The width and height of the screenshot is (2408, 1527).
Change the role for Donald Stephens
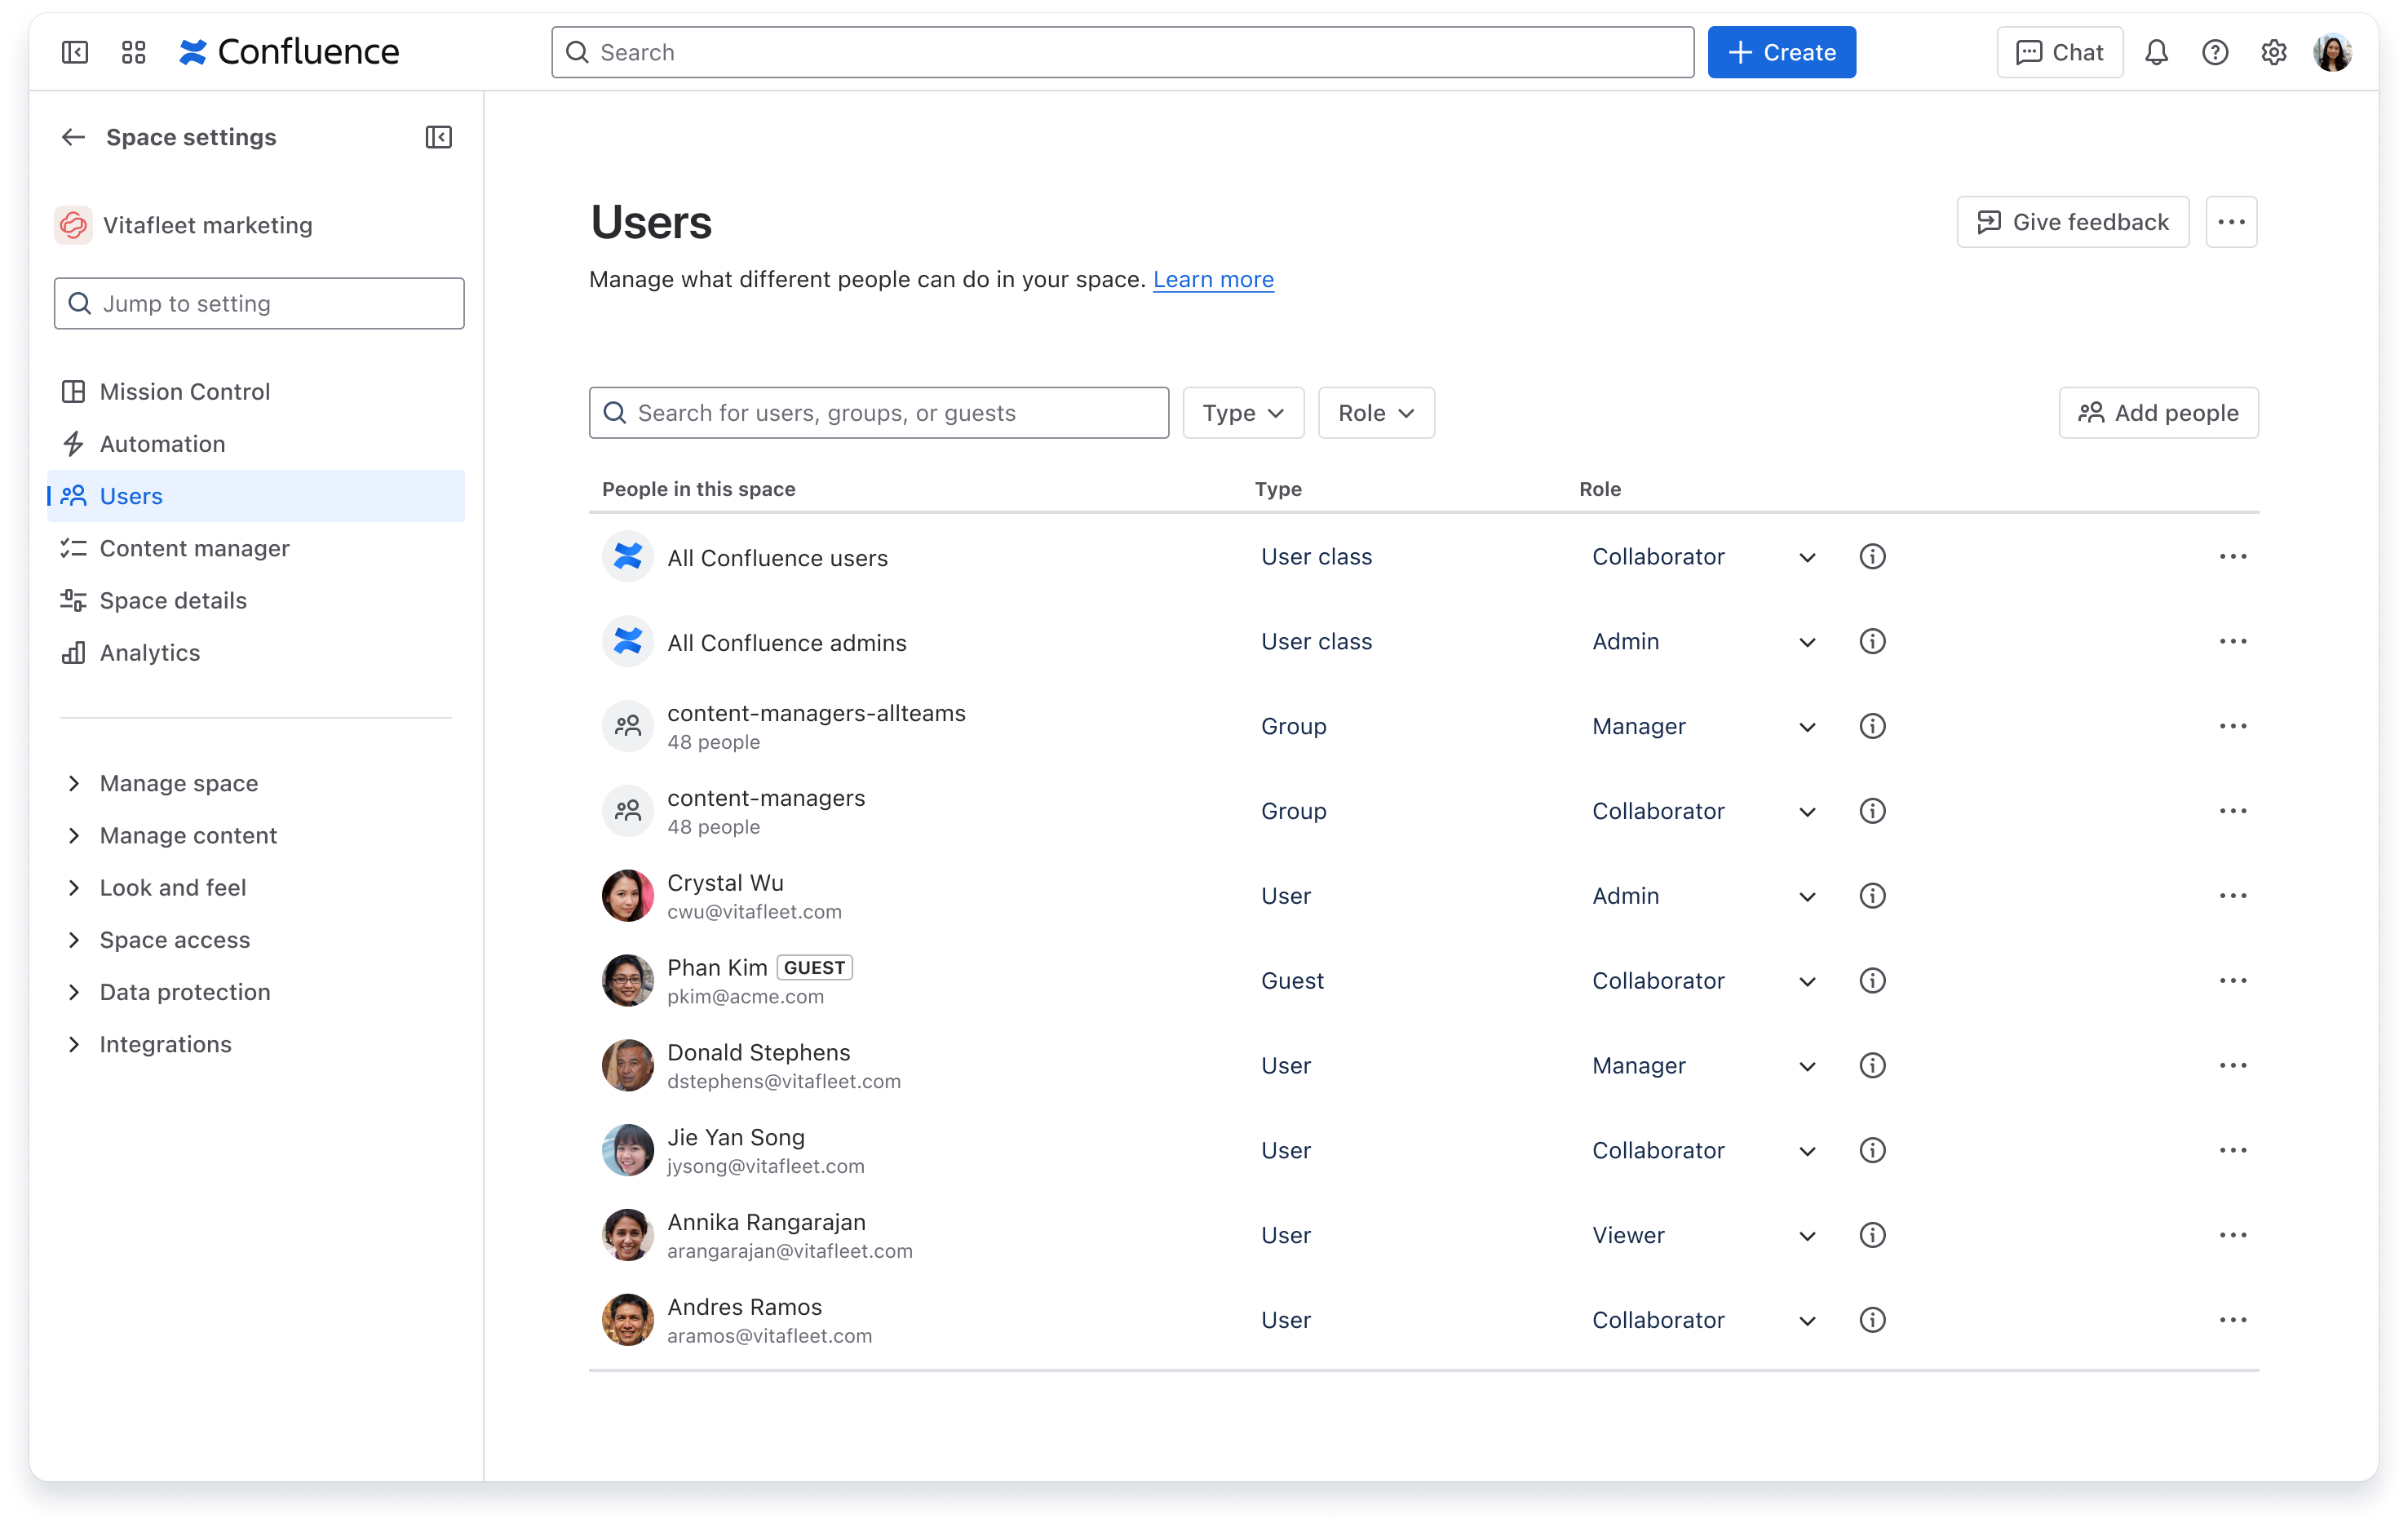pyautogui.click(x=1806, y=1065)
